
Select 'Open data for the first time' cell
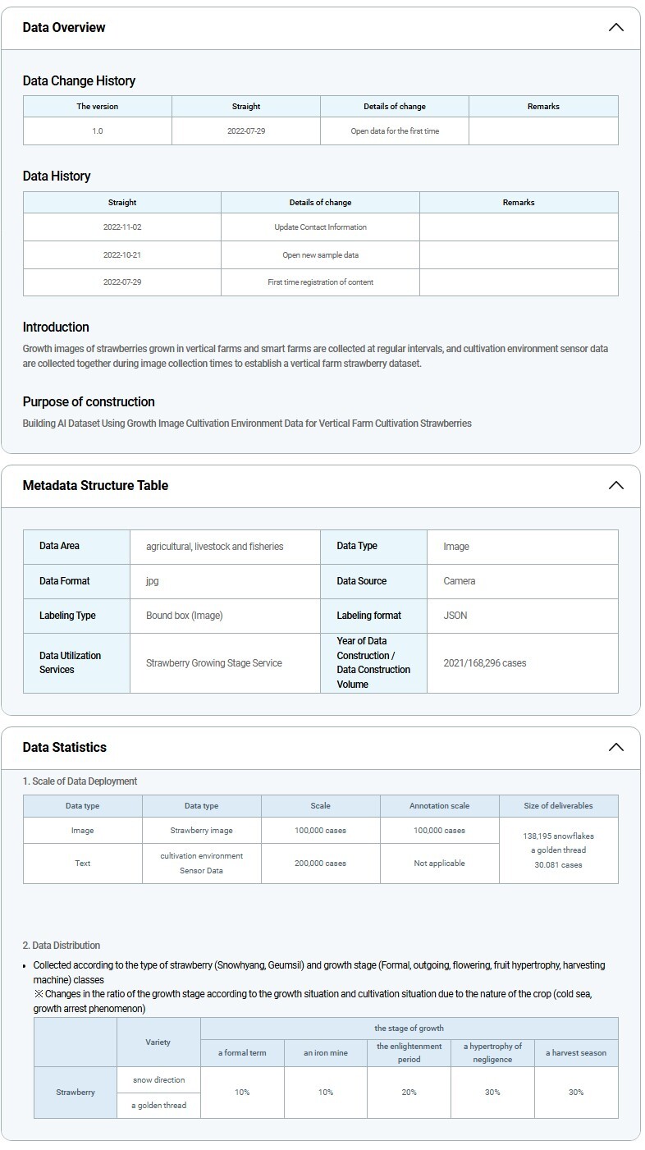tap(395, 131)
